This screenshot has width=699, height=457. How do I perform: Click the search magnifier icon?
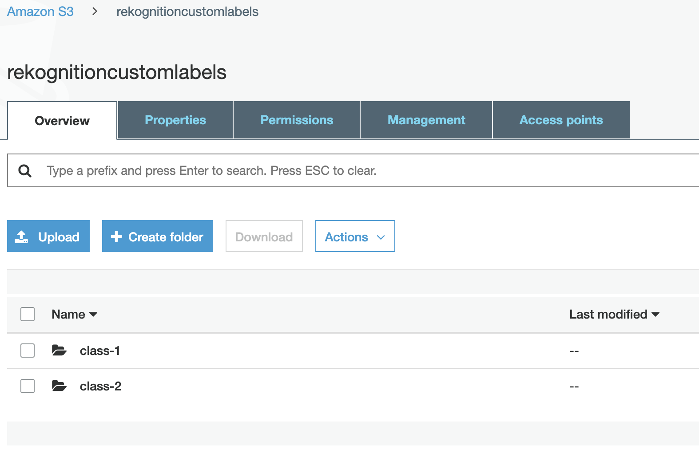pos(25,171)
